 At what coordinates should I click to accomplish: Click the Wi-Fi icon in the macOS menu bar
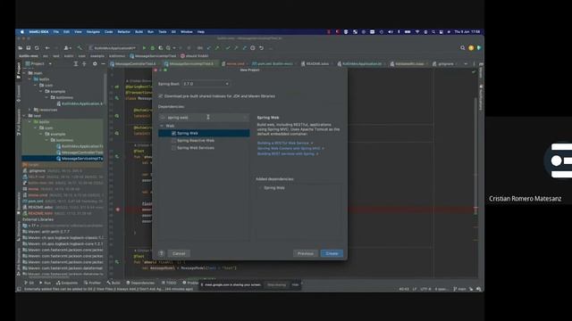coord(417,32)
